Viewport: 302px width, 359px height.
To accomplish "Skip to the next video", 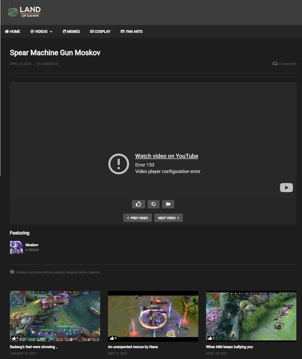I will click(169, 218).
